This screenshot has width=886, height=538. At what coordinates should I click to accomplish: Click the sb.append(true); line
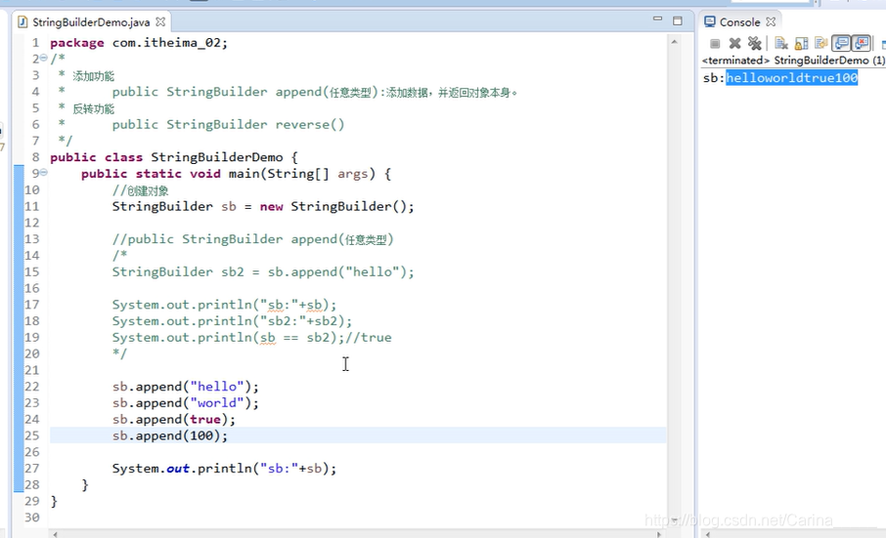click(173, 419)
